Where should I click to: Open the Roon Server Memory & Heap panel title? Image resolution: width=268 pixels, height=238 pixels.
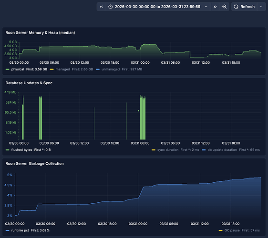pos(40,32)
